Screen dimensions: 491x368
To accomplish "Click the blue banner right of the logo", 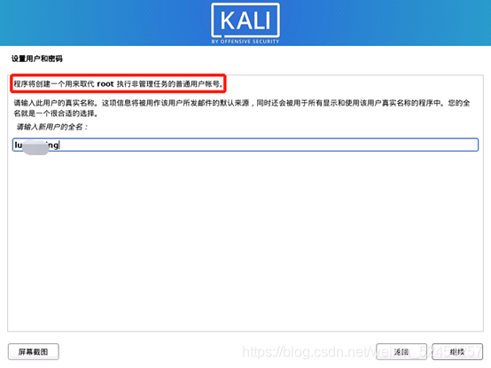I will click(386, 23).
